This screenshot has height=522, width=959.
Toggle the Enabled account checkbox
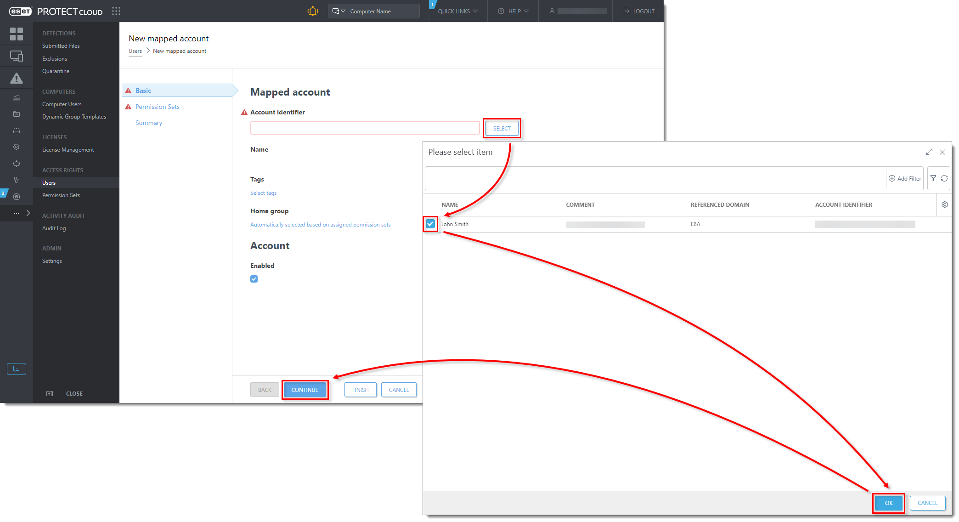tap(254, 279)
